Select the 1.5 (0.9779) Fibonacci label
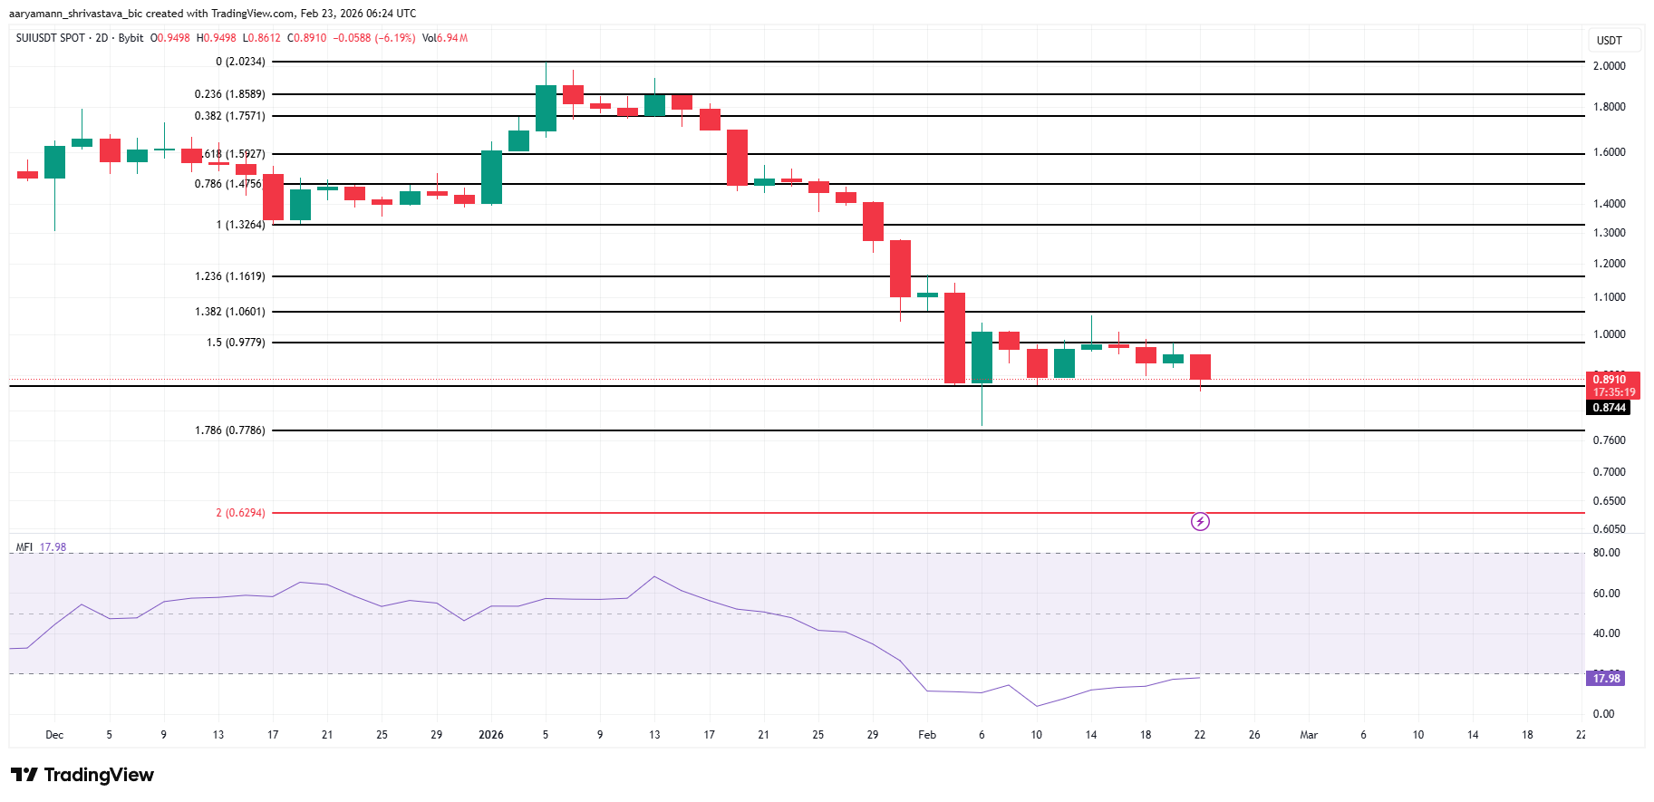 (x=236, y=343)
